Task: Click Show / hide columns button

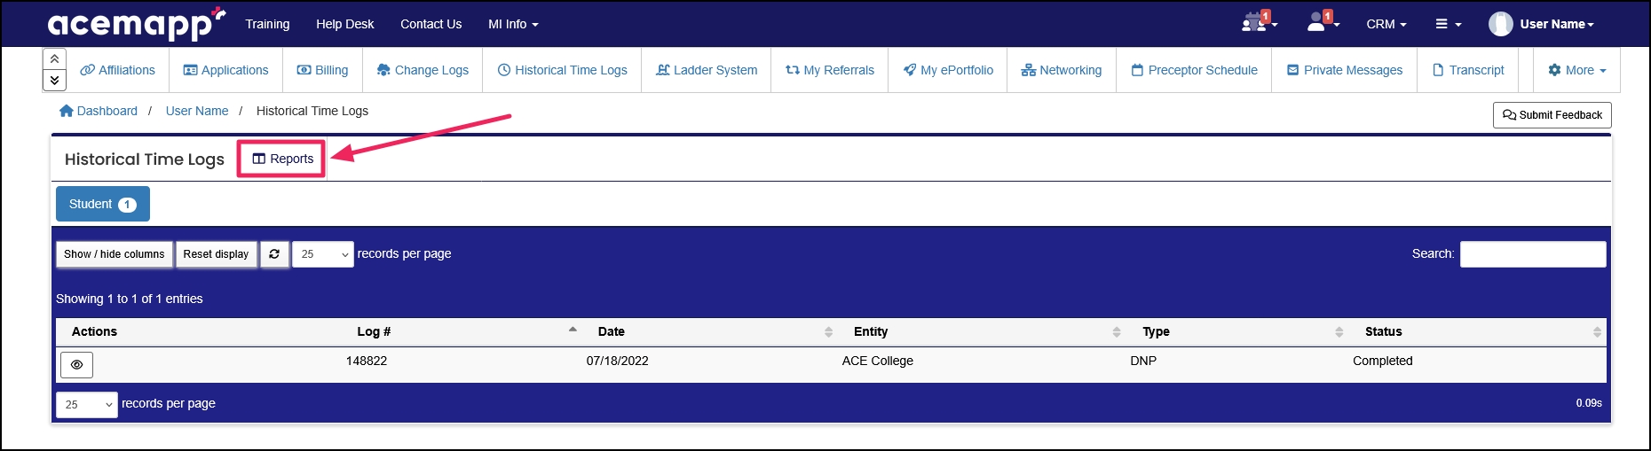Action: pyautogui.click(x=114, y=254)
